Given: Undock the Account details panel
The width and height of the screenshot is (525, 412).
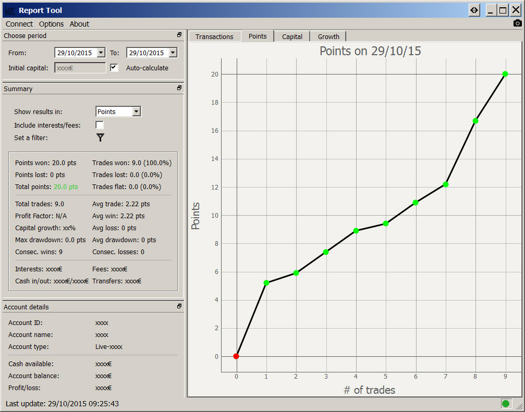Looking at the screenshot, I should pyautogui.click(x=179, y=307).
